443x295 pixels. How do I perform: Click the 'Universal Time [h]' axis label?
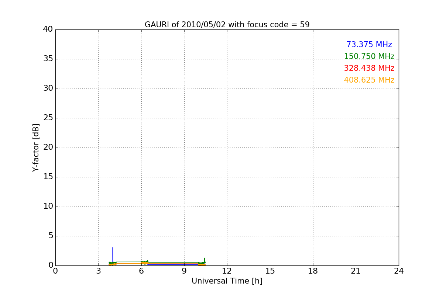pos(227,281)
